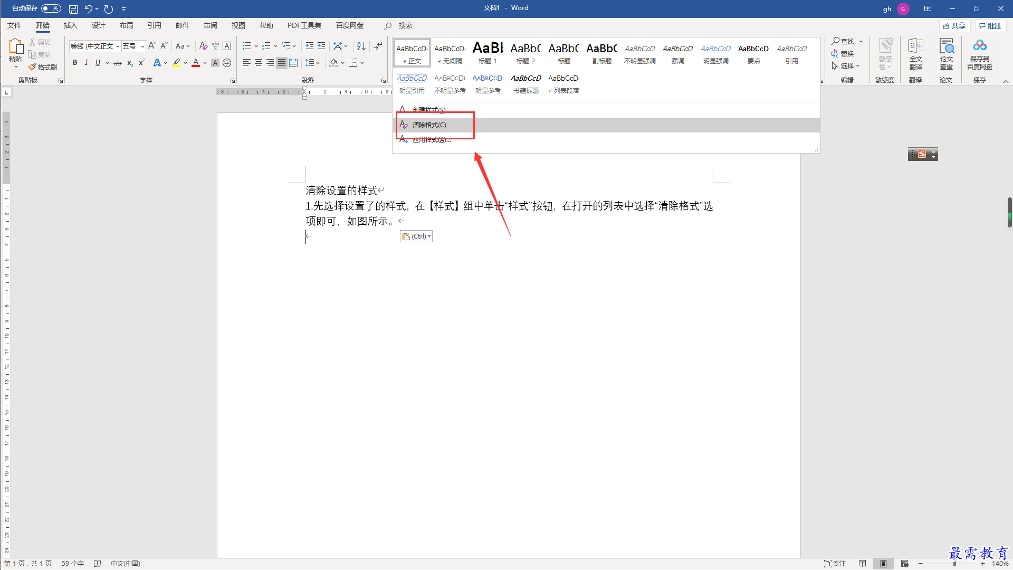
Task: Open the Select (选择) dropdown
Action: (846, 65)
